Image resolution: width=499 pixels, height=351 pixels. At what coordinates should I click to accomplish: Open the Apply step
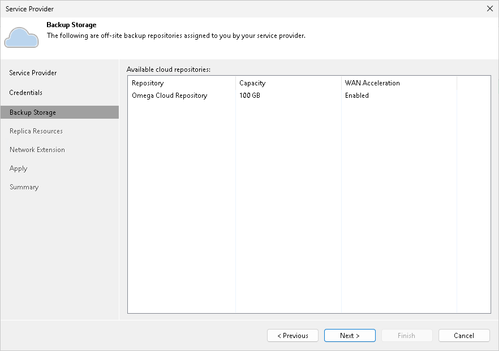pos(18,168)
